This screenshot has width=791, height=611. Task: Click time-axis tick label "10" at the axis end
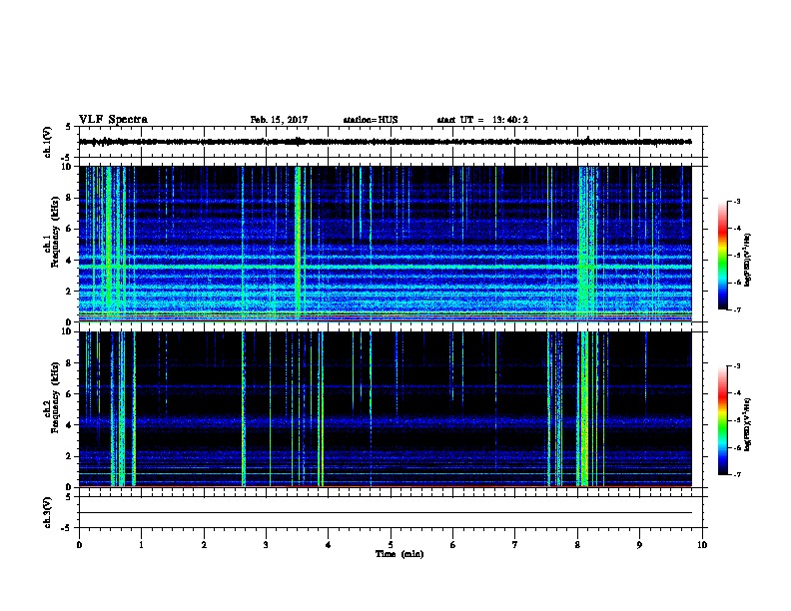click(702, 545)
